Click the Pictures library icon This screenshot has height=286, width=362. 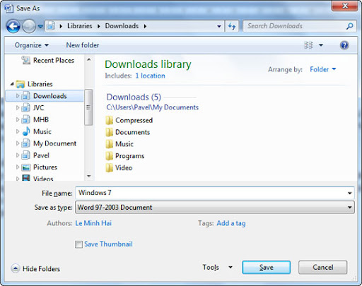click(x=26, y=167)
